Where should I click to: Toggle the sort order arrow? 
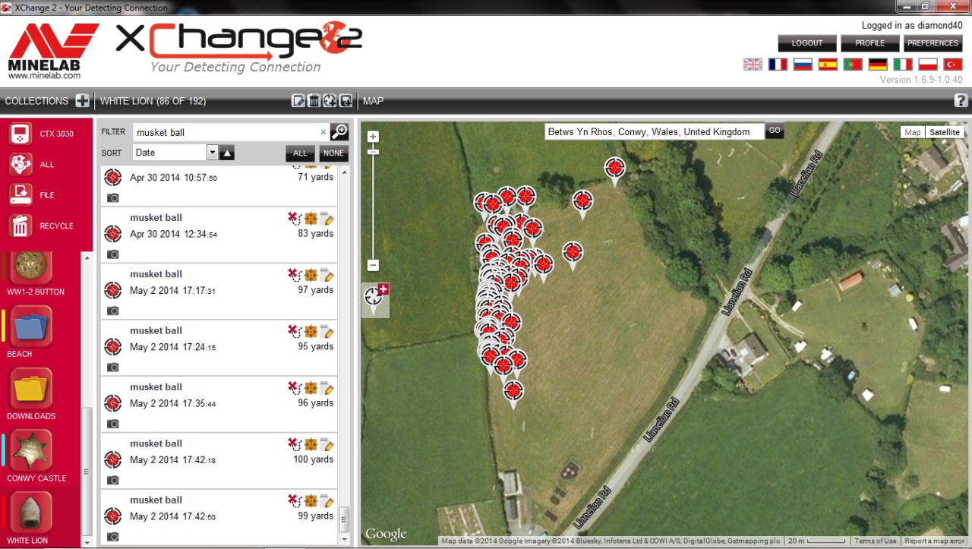coord(227,153)
